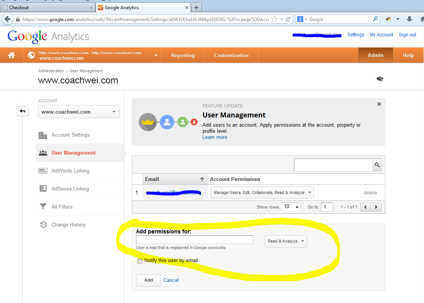Click the search magnifier in the user table
424x303 pixels.
pyautogui.click(x=377, y=165)
